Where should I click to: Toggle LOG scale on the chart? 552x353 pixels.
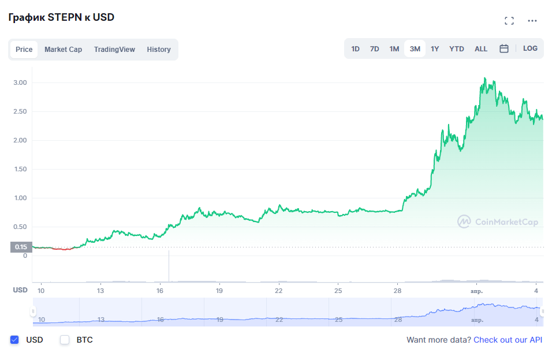pyautogui.click(x=530, y=48)
